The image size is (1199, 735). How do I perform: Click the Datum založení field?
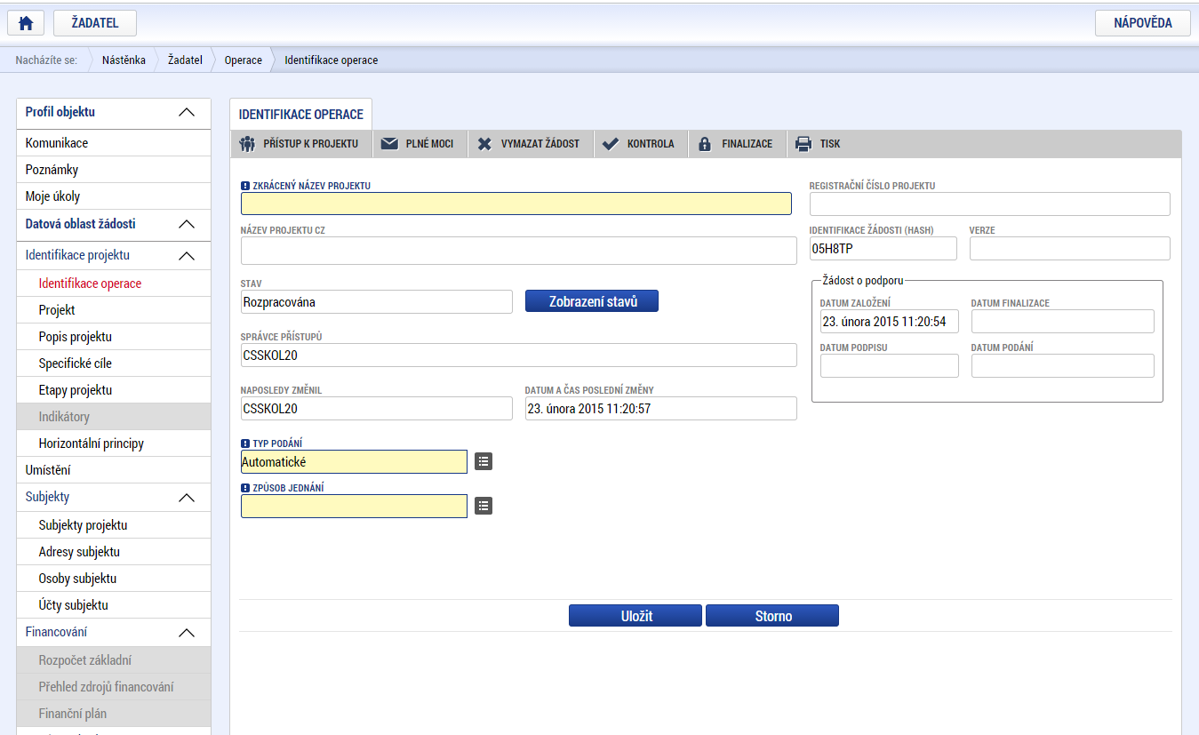(890, 321)
